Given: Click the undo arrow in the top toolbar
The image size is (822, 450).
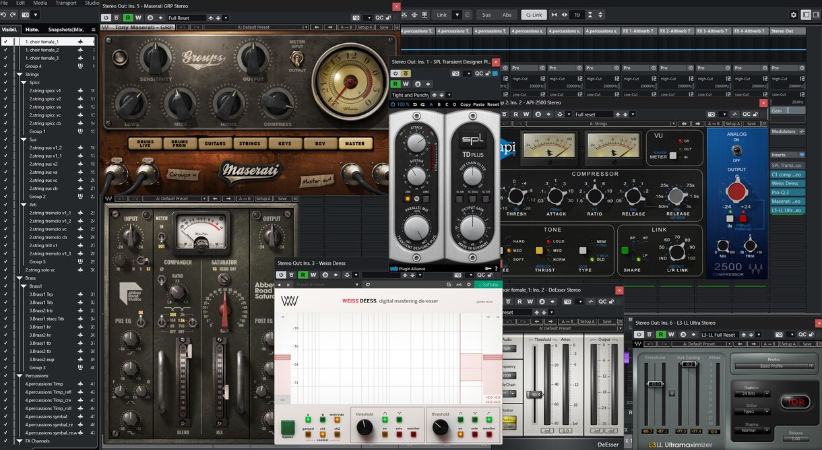Looking at the screenshot, I should (5, 14).
